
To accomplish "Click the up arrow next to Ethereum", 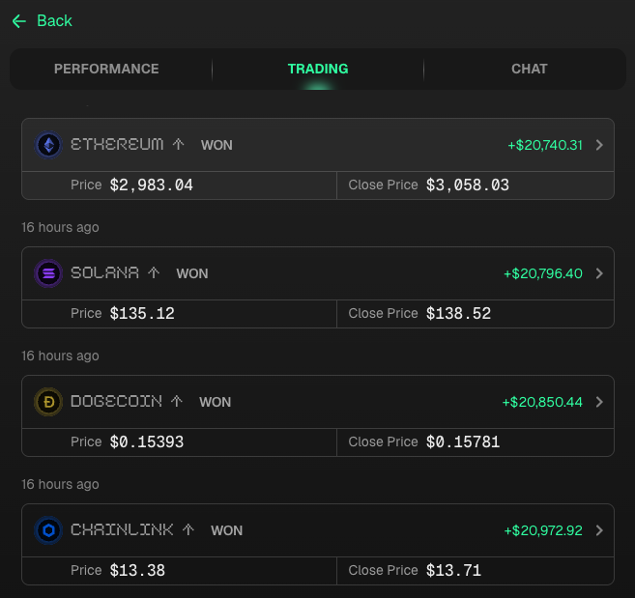I will point(178,144).
